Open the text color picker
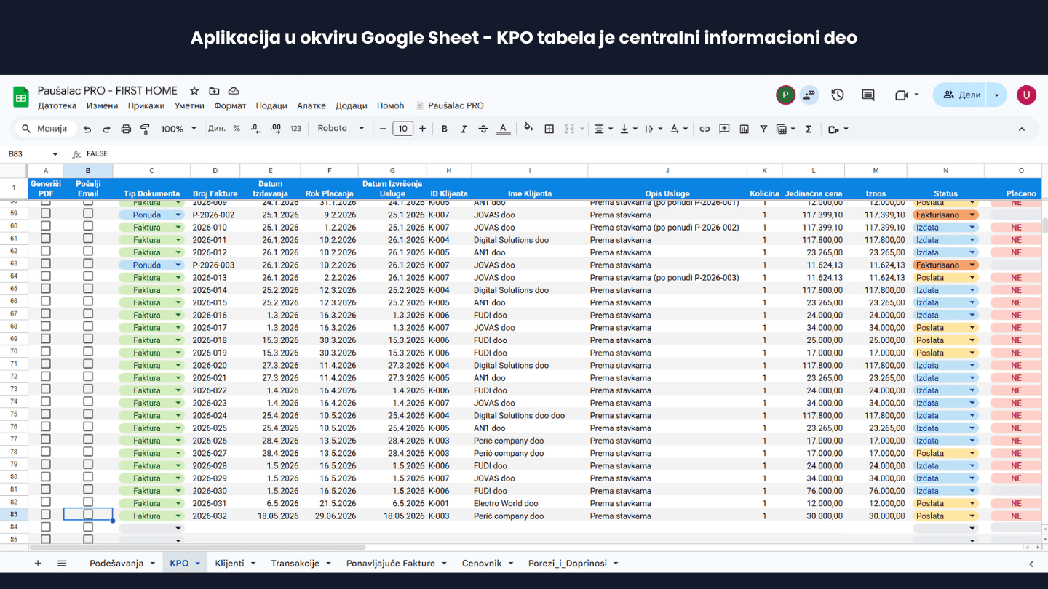The height and width of the screenshot is (589, 1048). point(503,129)
